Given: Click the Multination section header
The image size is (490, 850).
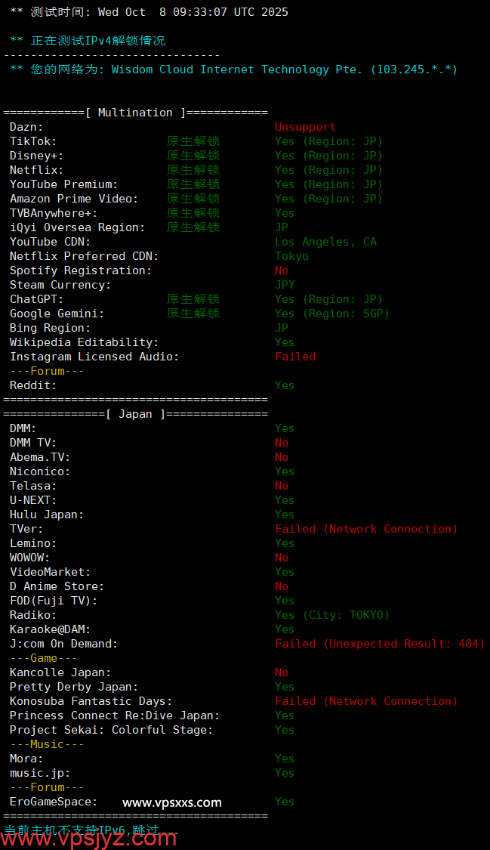Looking at the screenshot, I should (x=135, y=113).
